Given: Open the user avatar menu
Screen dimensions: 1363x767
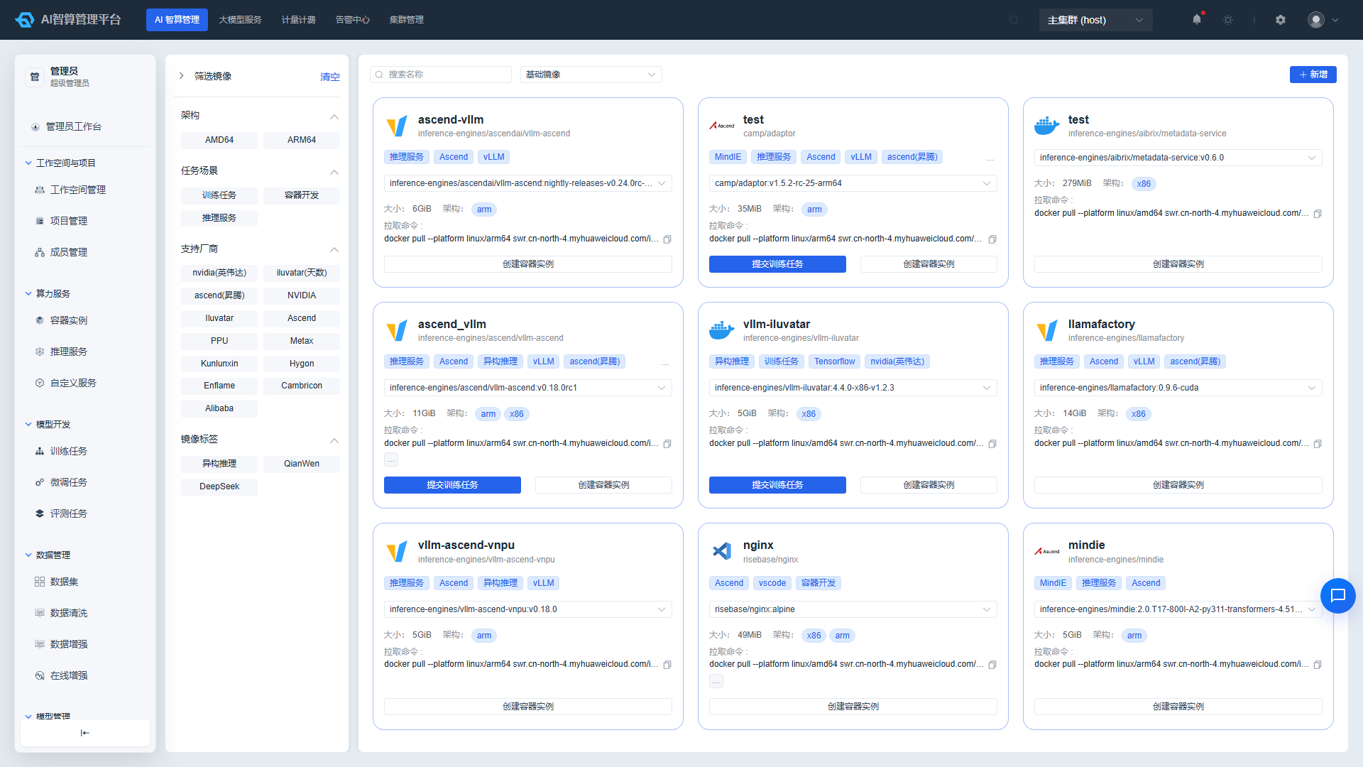Looking at the screenshot, I should point(1323,20).
